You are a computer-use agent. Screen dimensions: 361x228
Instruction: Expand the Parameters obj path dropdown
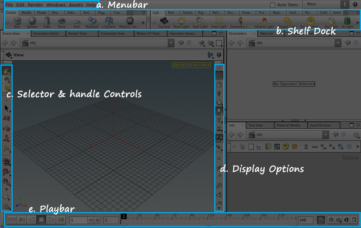pyautogui.click(x=338, y=43)
